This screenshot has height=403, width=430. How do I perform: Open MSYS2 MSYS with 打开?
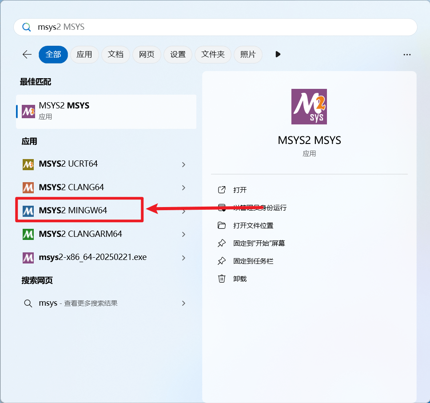(x=240, y=190)
